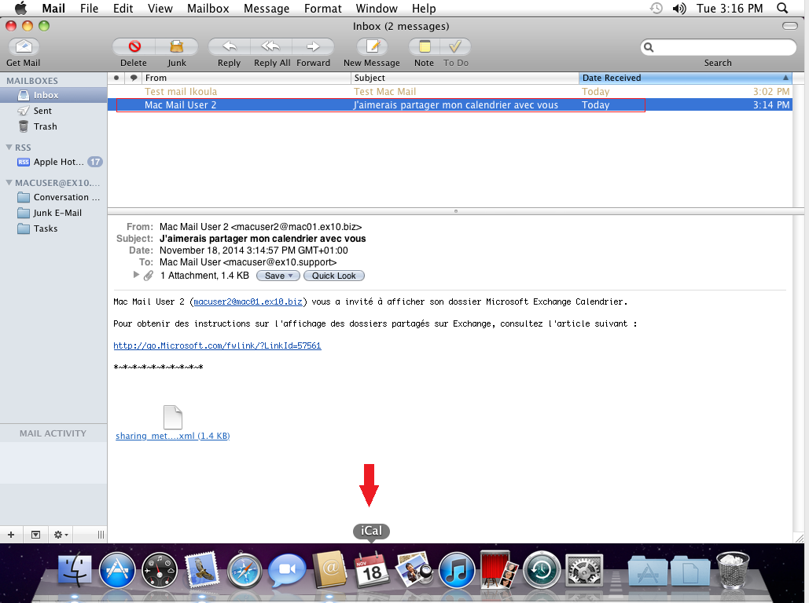Click the Quick Look button

coord(333,275)
